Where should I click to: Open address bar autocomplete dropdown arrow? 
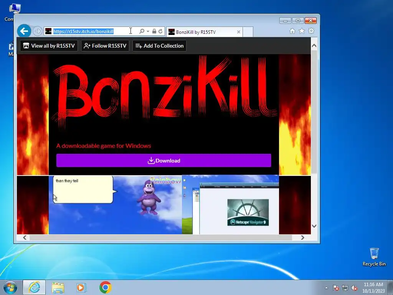point(148,31)
